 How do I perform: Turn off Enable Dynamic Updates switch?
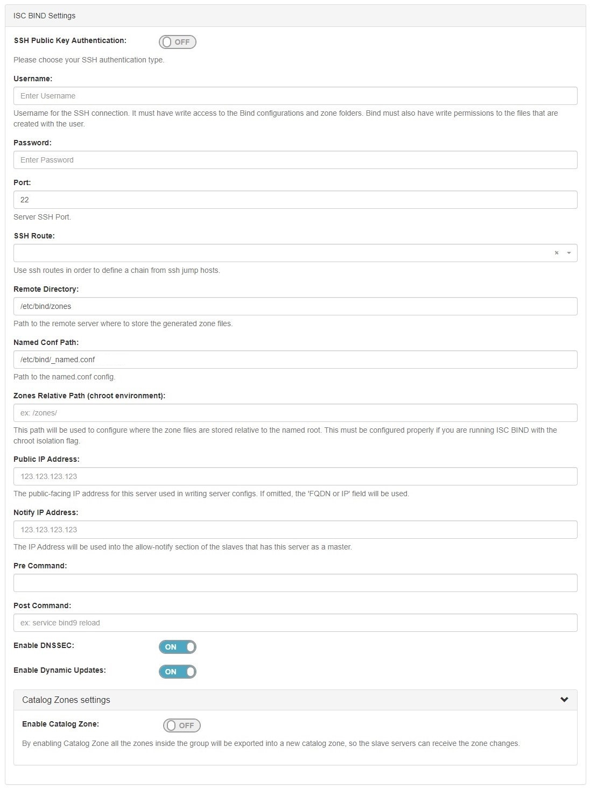pyautogui.click(x=178, y=672)
